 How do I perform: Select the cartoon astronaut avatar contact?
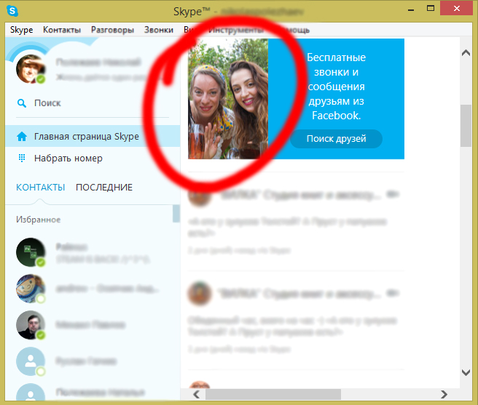31,289
